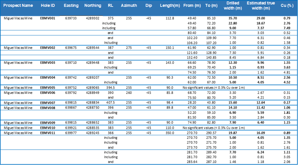This screenshot has width=298, height=165.
Task: Select Cu value 4.81
Action: pos(287,72)
